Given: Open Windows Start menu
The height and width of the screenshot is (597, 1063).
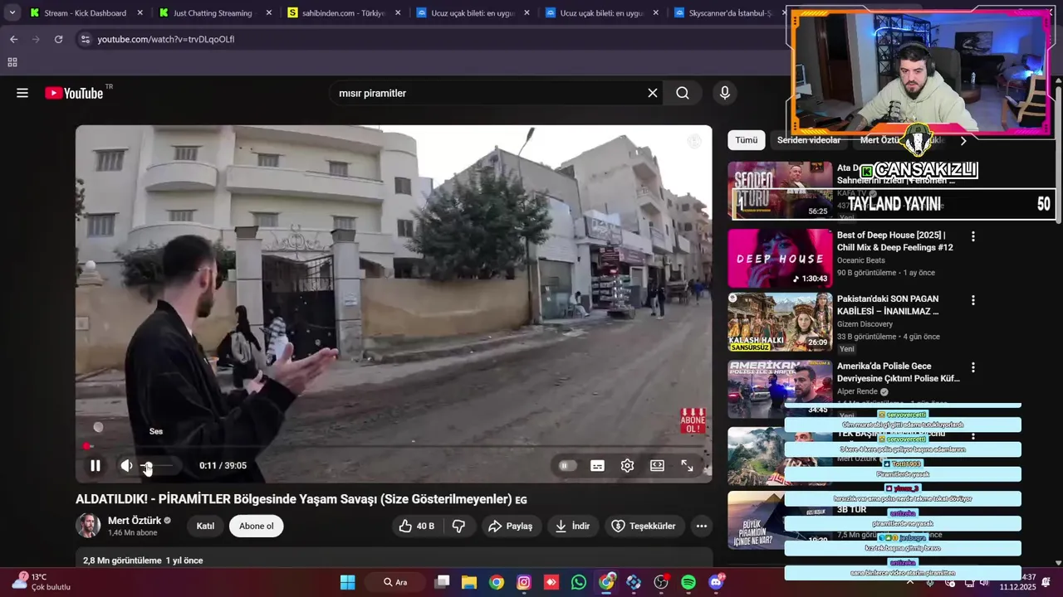Looking at the screenshot, I should (348, 582).
